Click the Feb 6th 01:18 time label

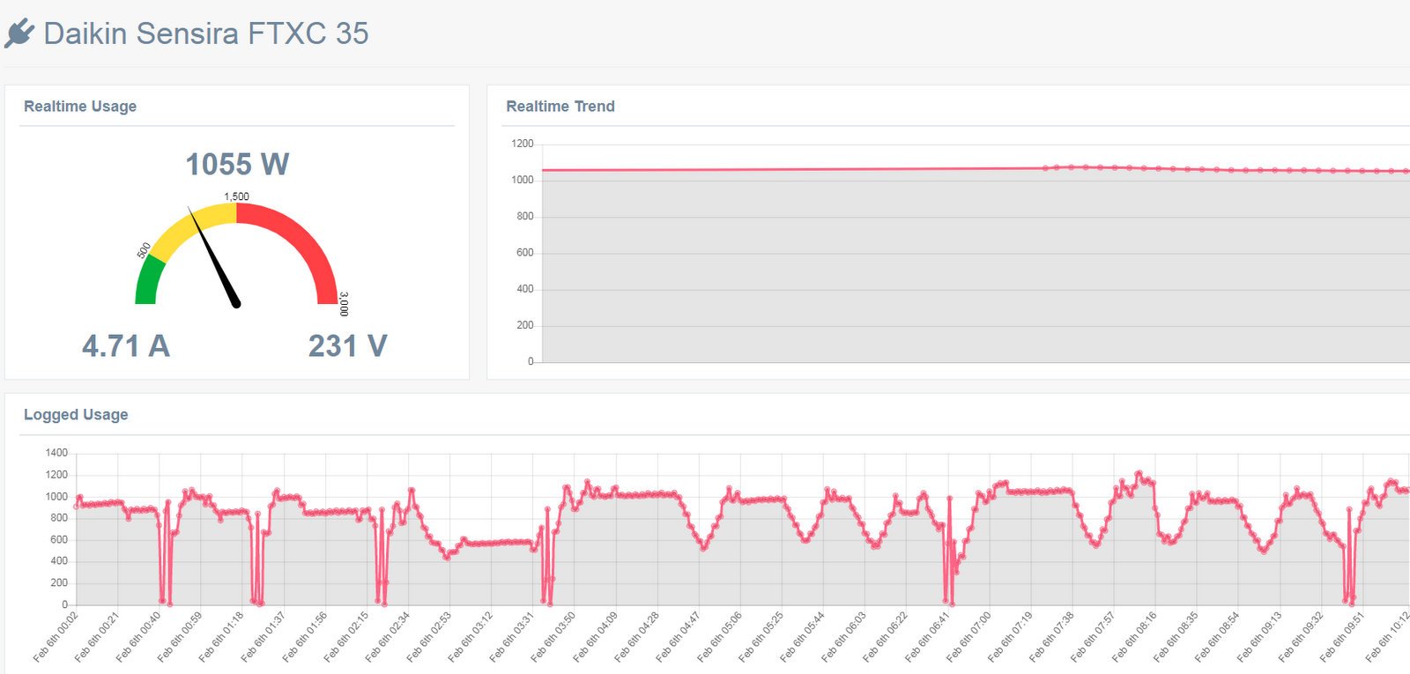coord(221,637)
